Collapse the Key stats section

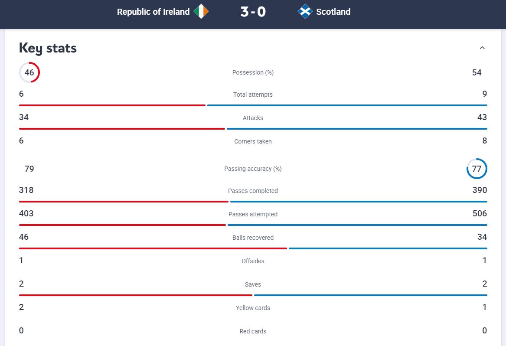(x=482, y=48)
